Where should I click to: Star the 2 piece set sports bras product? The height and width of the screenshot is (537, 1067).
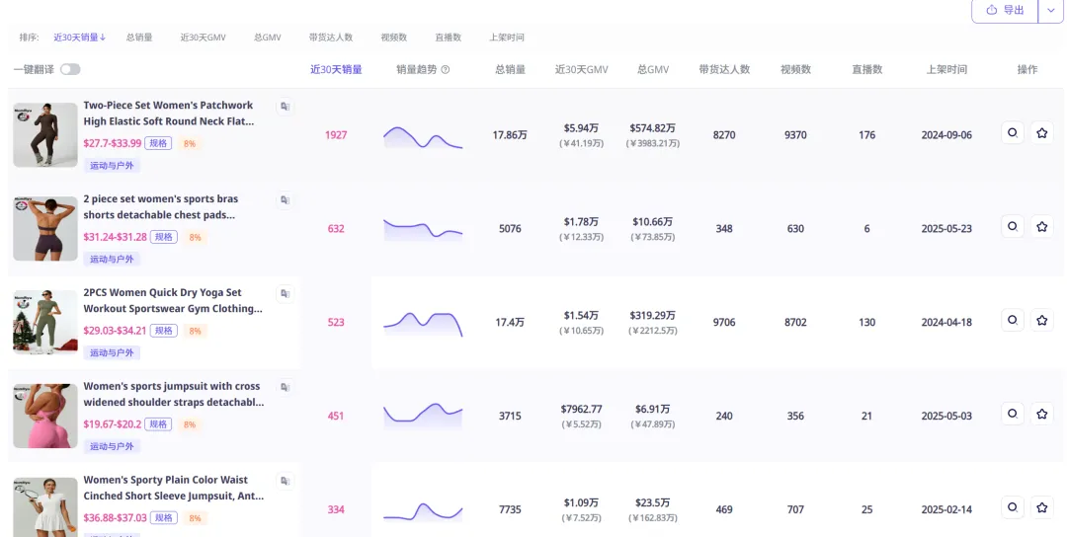(x=1042, y=226)
